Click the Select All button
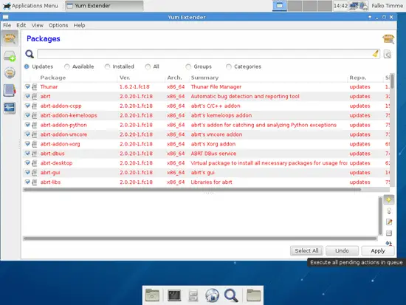This screenshot has width=406, height=305. tap(306, 250)
